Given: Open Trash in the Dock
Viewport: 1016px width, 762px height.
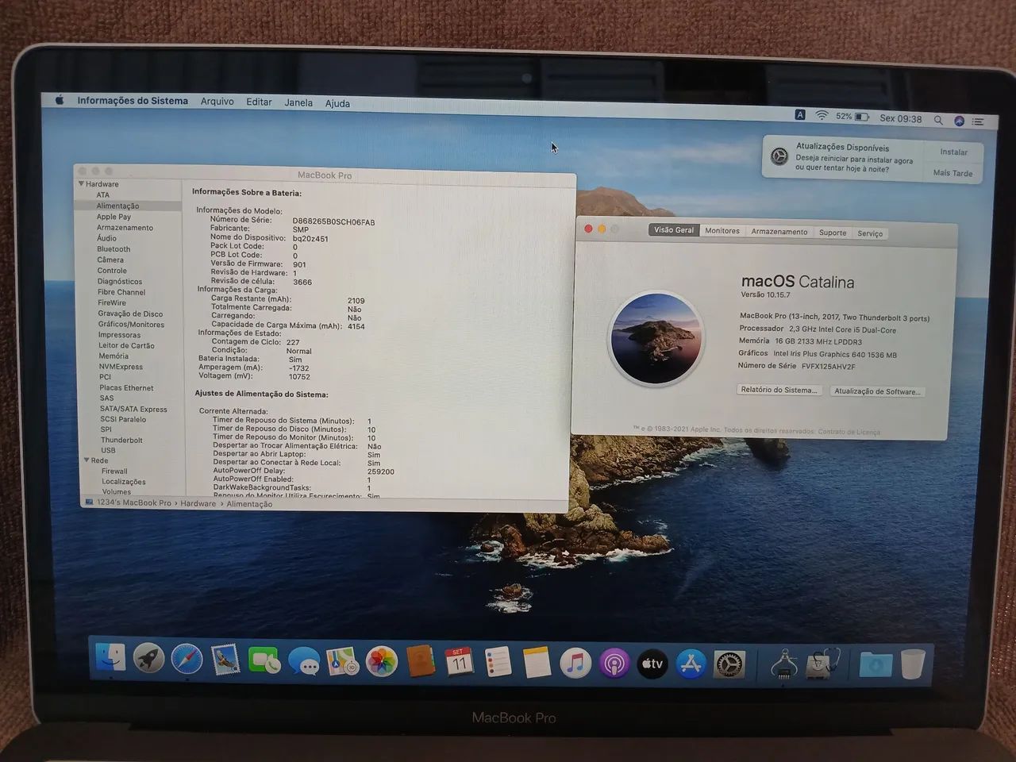Looking at the screenshot, I should coord(913,664).
